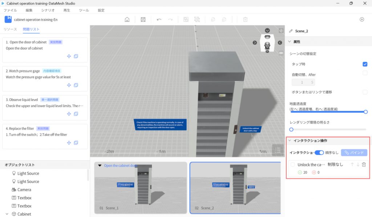Viewport: 372px width, 217px height.
Task: Switch to the リソース tab
Action: [10, 29]
